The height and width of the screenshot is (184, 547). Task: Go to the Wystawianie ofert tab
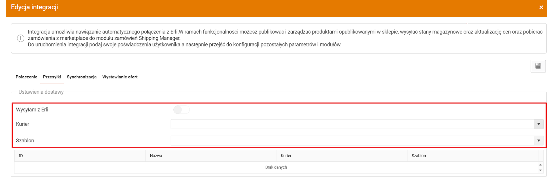pyautogui.click(x=120, y=77)
